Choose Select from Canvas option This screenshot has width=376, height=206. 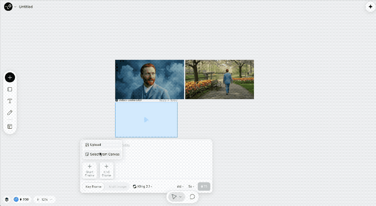pos(103,154)
